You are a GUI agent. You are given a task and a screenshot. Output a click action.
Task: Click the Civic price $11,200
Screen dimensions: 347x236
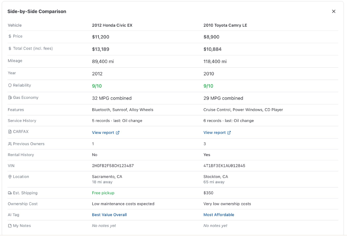tap(101, 37)
